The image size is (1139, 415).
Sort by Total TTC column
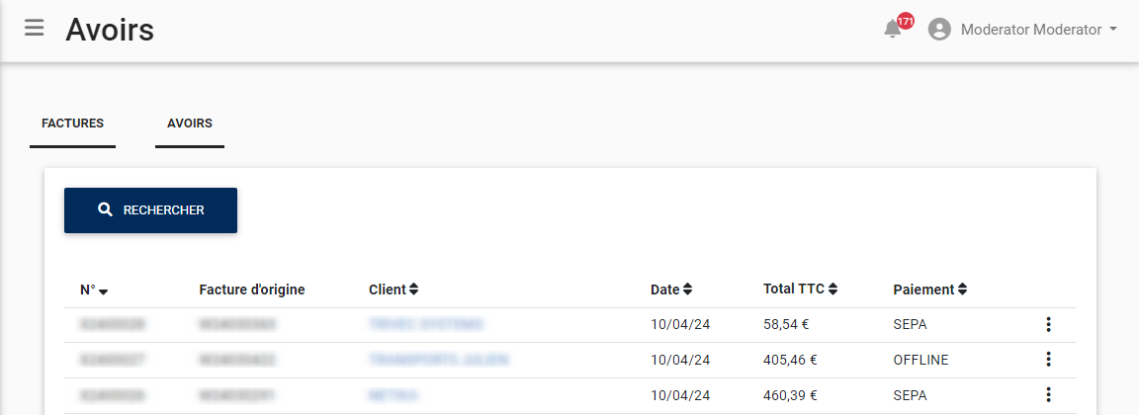click(x=801, y=290)
